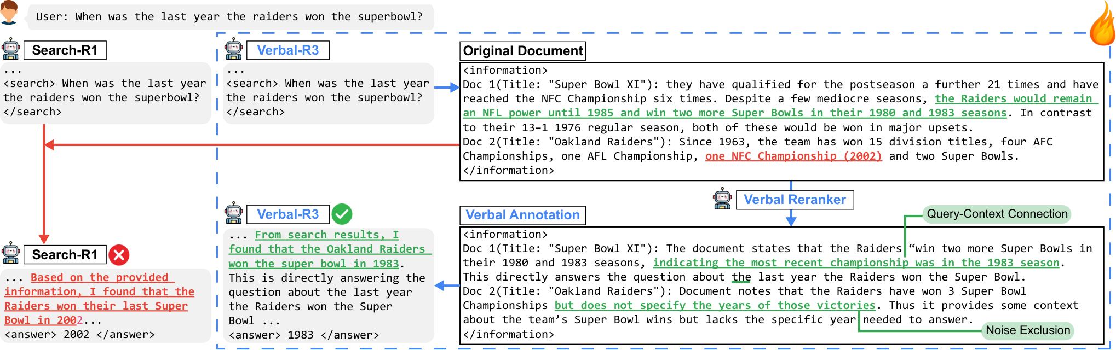Image resolution: width=1116 pixels, height=350 pixels.
Task: Click "Doc 2(Title: "Oakland Raiders"): Document notes" line
Action: (x=745, y=291)
